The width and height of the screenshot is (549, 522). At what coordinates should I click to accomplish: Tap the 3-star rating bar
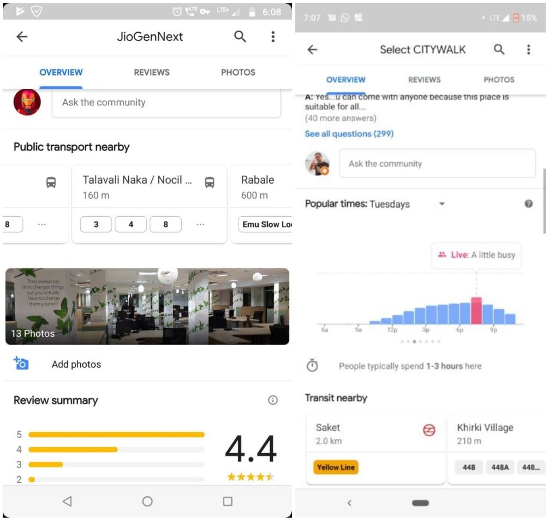(x=116, y=465)
